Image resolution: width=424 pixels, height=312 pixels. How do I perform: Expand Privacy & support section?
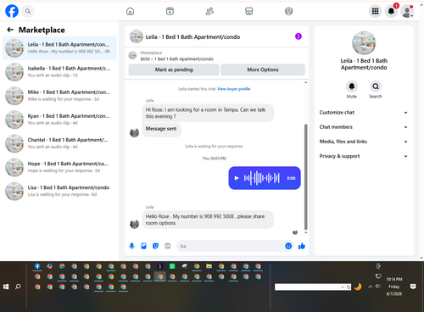point(364,156)
